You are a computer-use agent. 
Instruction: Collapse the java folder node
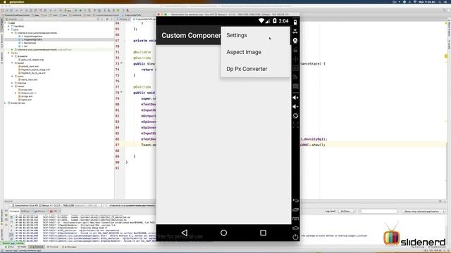click(x=8, y=30)
